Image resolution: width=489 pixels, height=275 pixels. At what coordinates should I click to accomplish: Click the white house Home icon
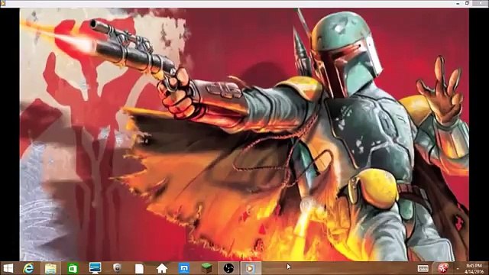click(x=161, y=268)
